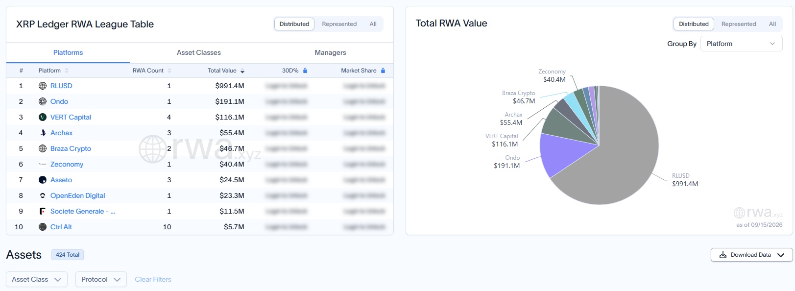Click the Archax $55.4M pie label

pos(511,119)
